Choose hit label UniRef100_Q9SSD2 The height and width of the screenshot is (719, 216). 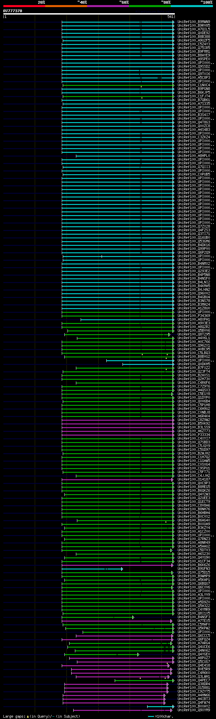click(194, 67)
